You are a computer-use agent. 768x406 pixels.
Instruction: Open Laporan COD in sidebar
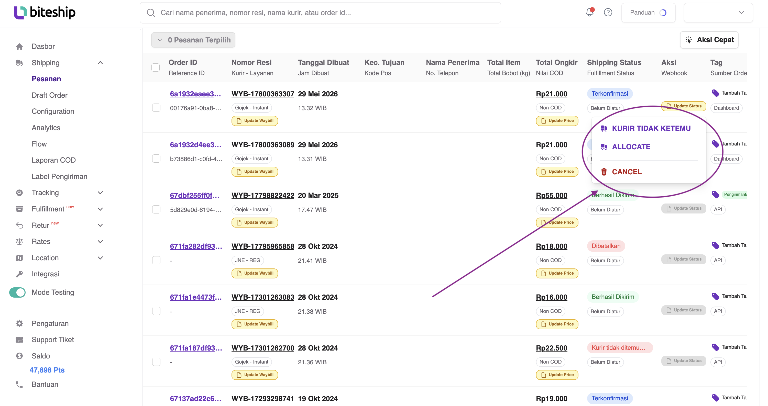click(54, 160)
